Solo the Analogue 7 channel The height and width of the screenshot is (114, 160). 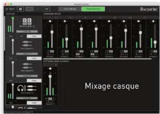coord(140,54)
